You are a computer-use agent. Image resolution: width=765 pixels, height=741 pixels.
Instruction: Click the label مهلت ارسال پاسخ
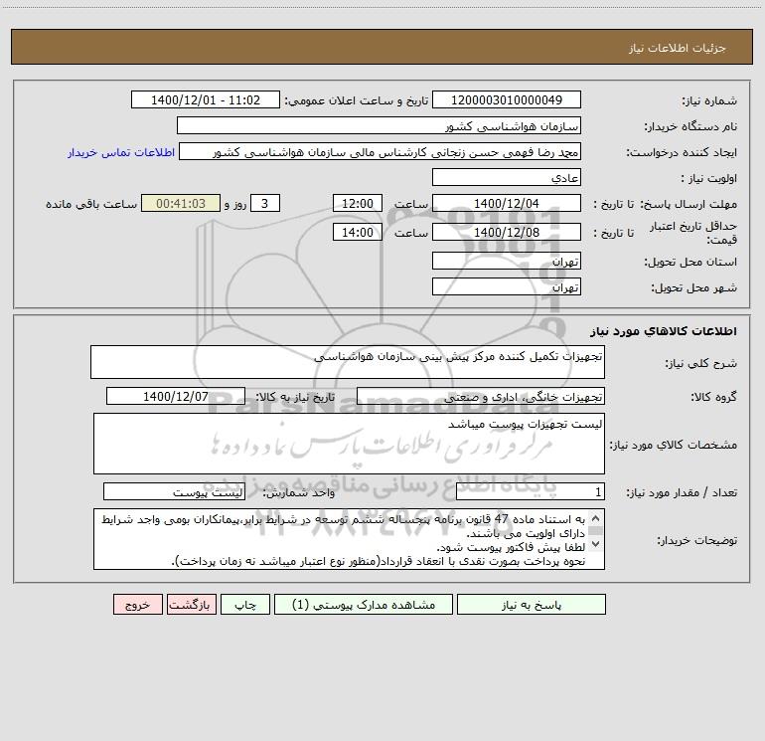[x=688, y=204]
